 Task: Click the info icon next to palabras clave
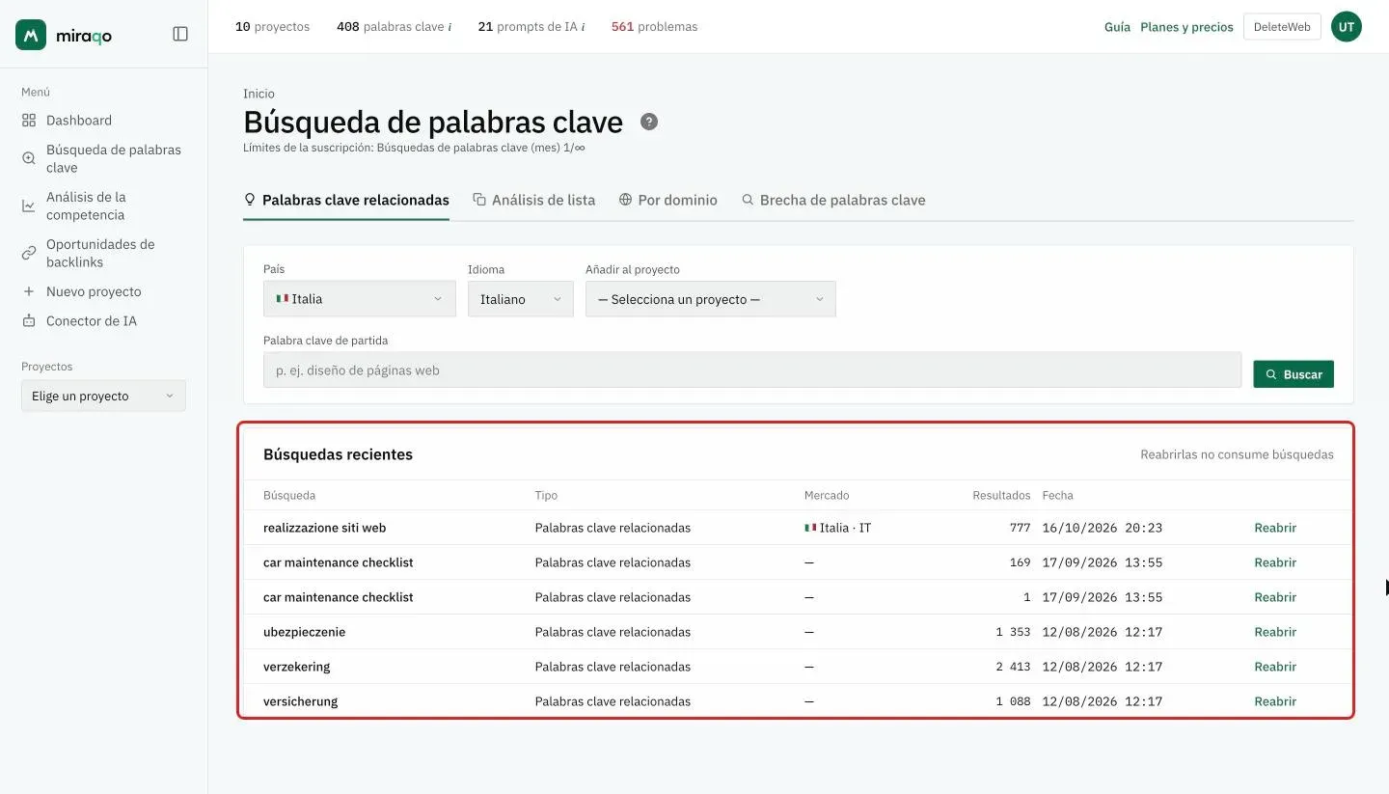point(449,27)
